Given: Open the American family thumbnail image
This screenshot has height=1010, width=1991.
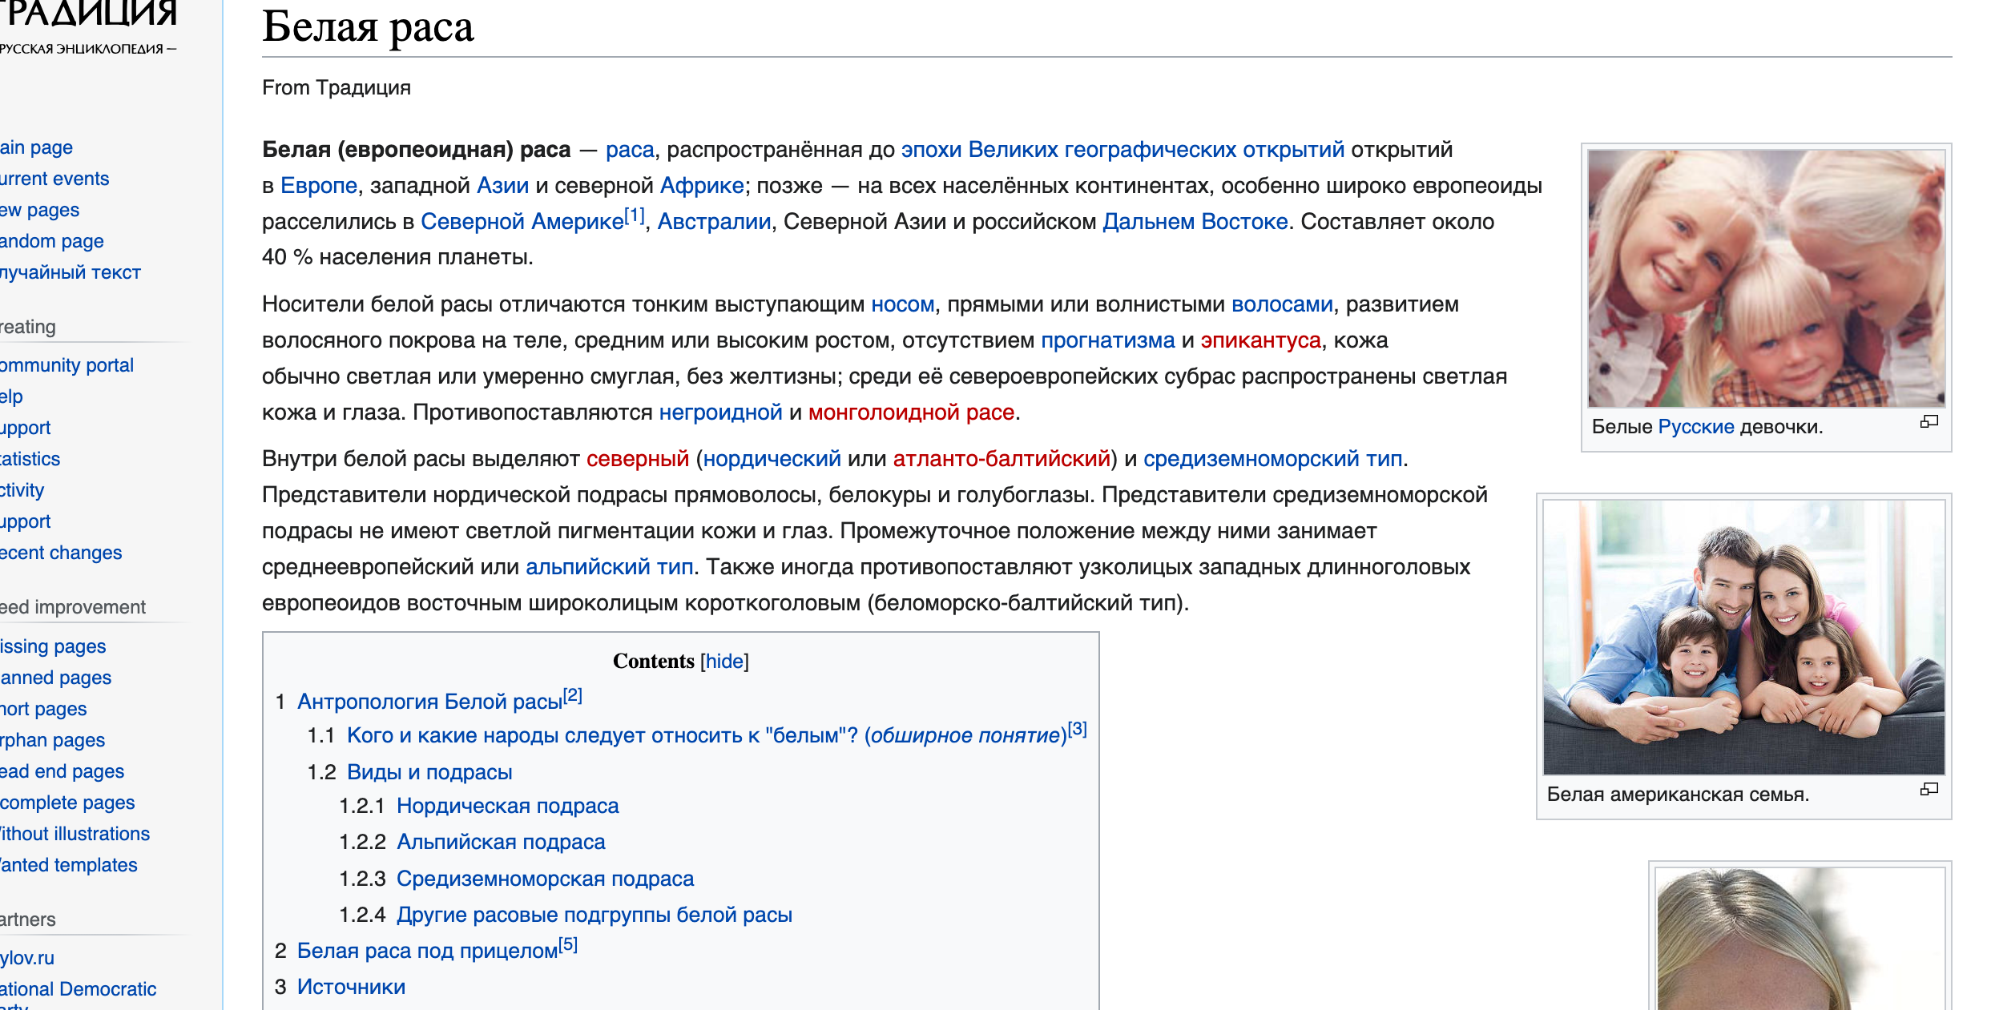Looking at the screenshot, I should click(x=1743, y=638).
